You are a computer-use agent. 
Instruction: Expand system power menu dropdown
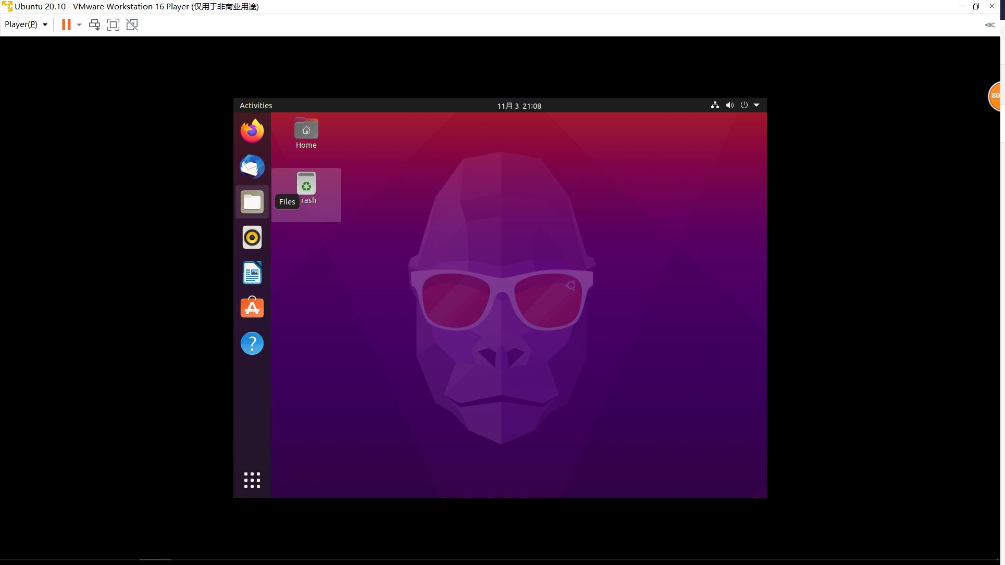click(756, 105)
